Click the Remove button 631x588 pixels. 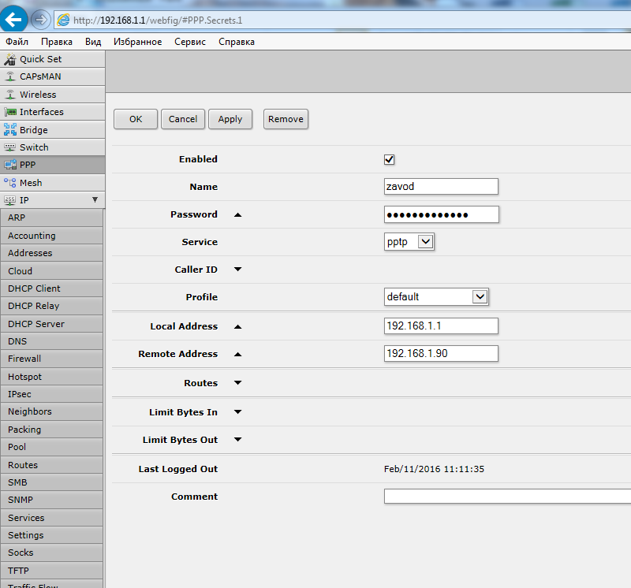click(x=286, y=119)
